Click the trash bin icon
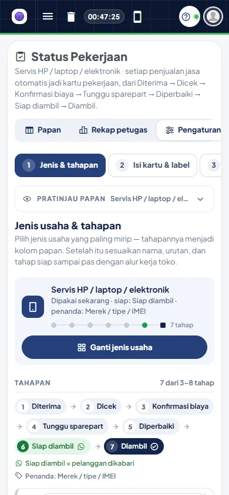 71,16
